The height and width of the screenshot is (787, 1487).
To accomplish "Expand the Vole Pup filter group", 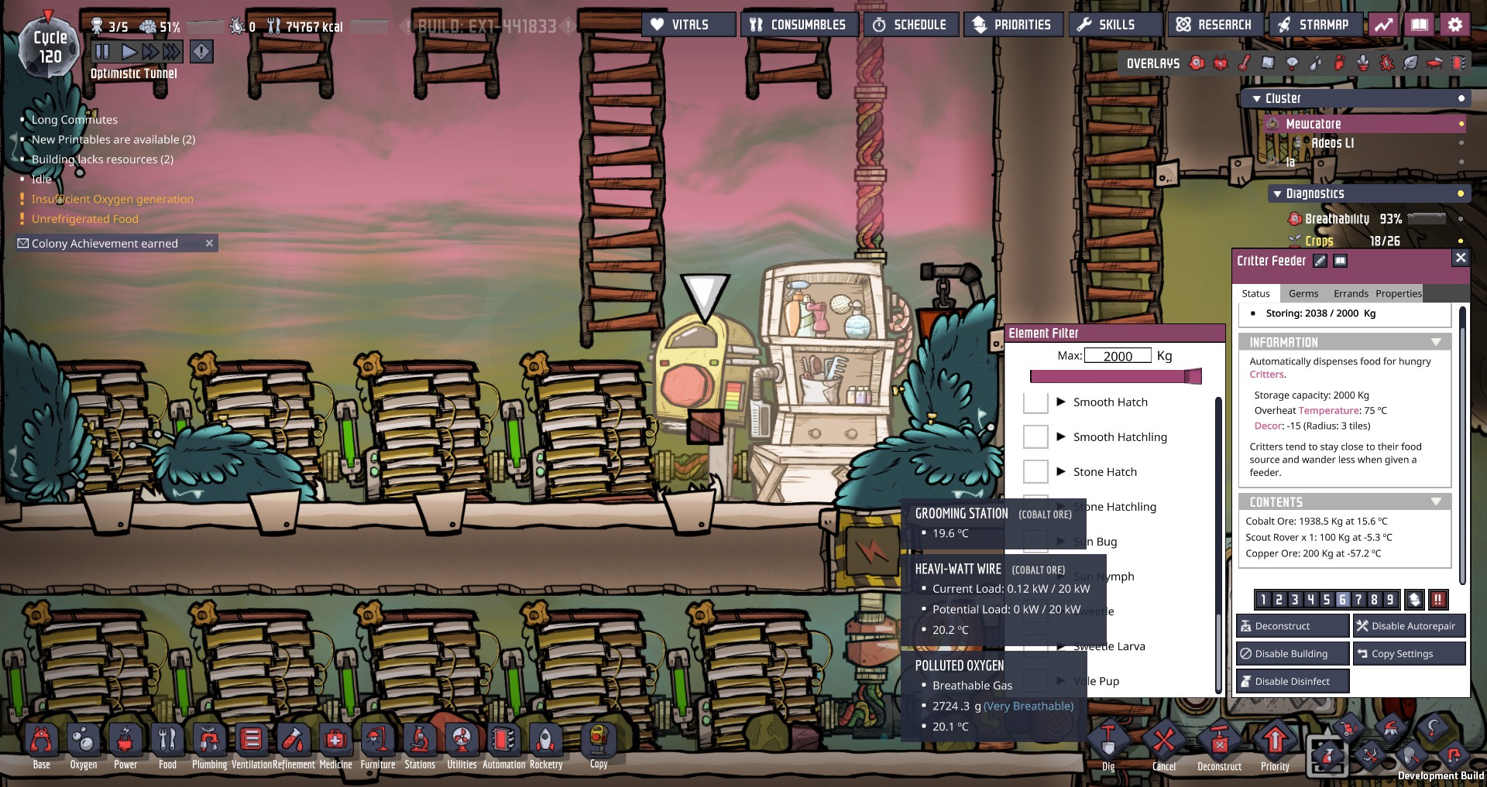I will 1061,681.
